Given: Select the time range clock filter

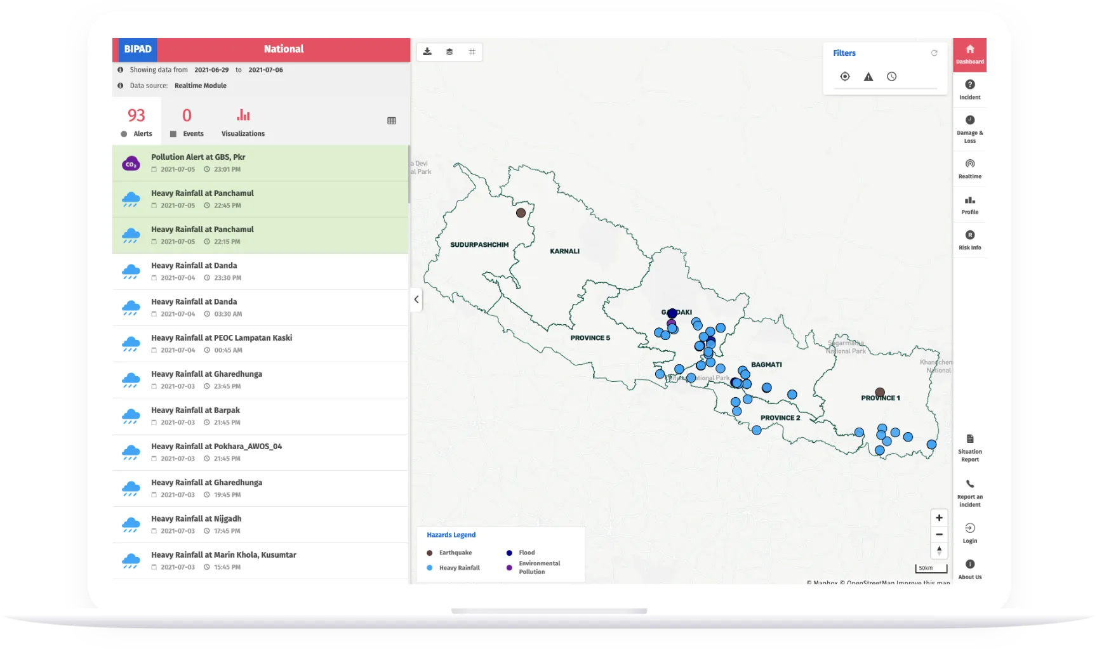Looking at the screenshot, I should [892, 77].
